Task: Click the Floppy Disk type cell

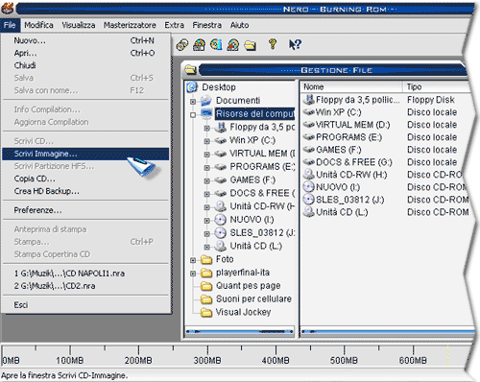Action: 431,100
